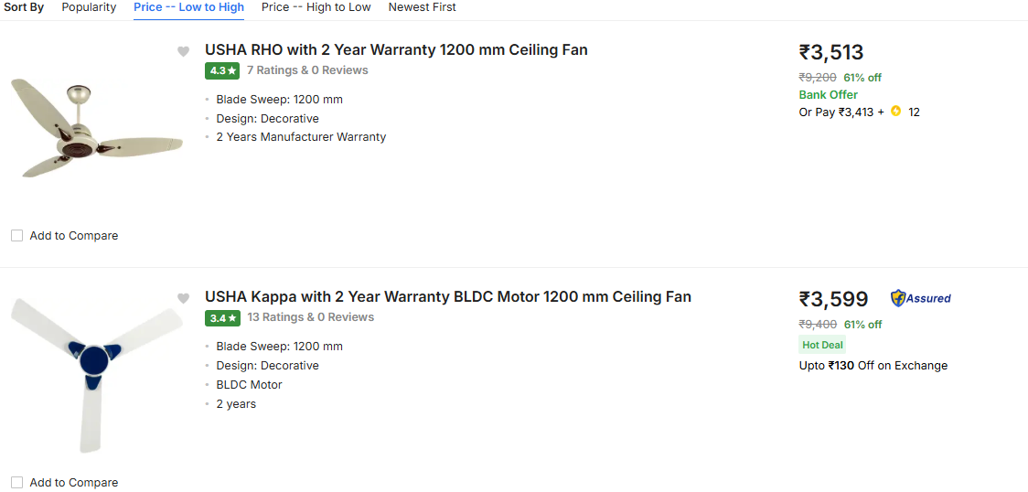
Task: Select Price Low to High sorting
Action: [x=188, y=7]
